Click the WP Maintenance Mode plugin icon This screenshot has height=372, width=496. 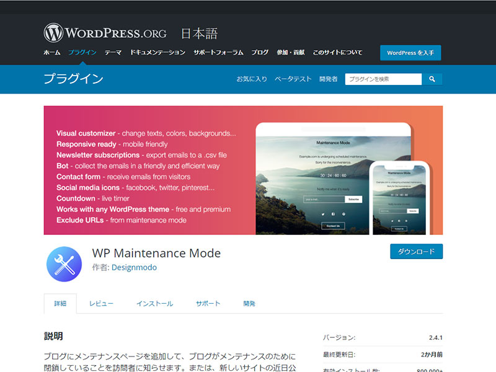(64, 264)
